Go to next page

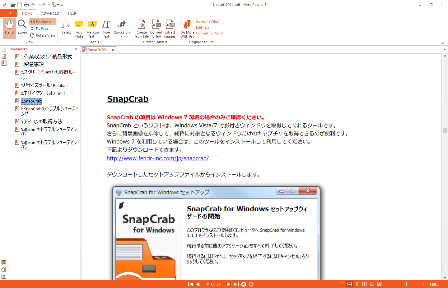click(x=228, y=284)
